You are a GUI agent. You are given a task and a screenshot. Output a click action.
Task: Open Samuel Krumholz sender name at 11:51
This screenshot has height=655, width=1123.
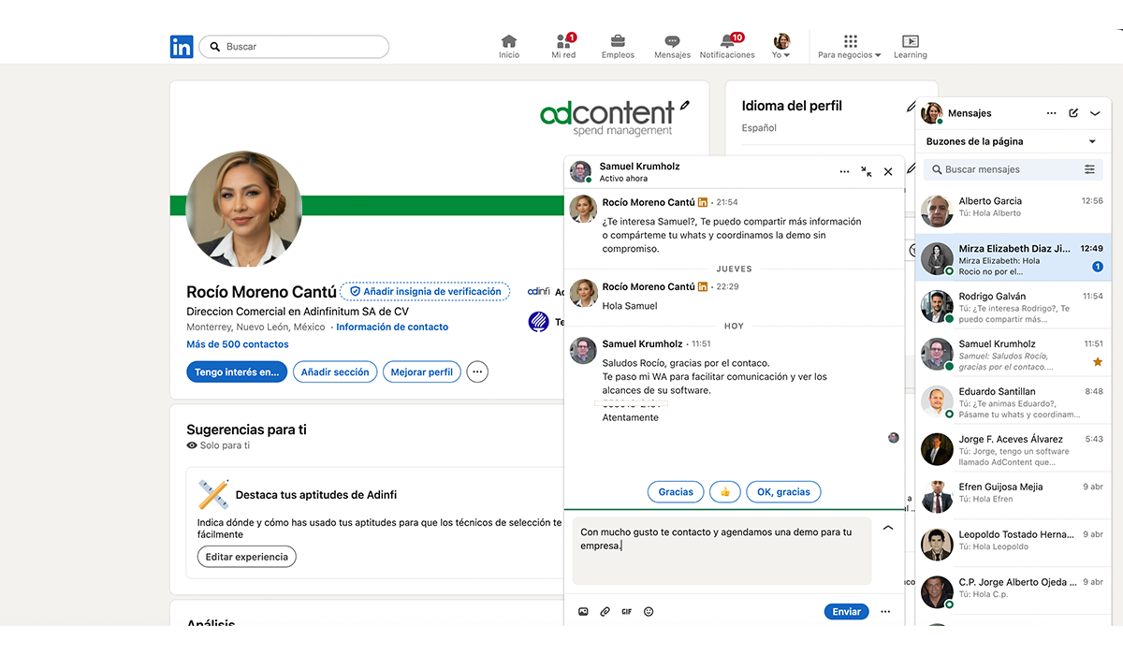(x=643, y=343)
